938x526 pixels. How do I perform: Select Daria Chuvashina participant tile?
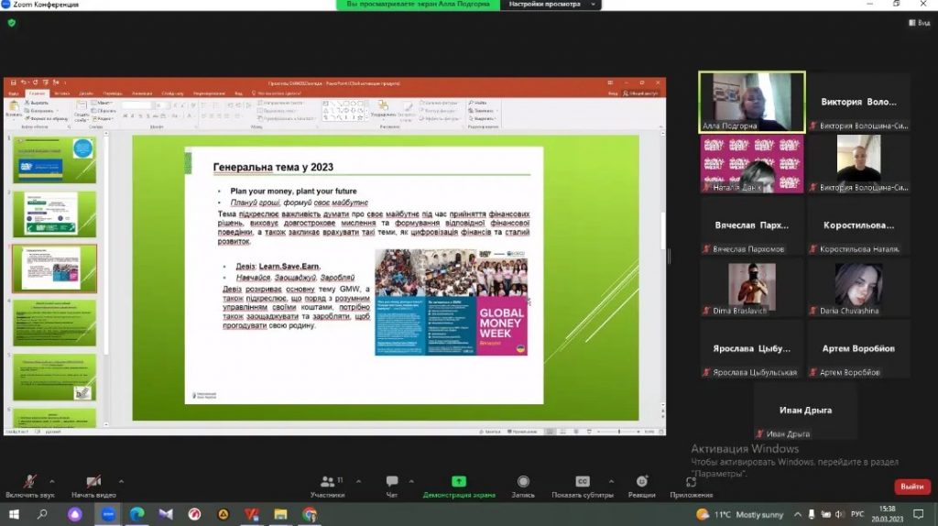coord(857,288)
